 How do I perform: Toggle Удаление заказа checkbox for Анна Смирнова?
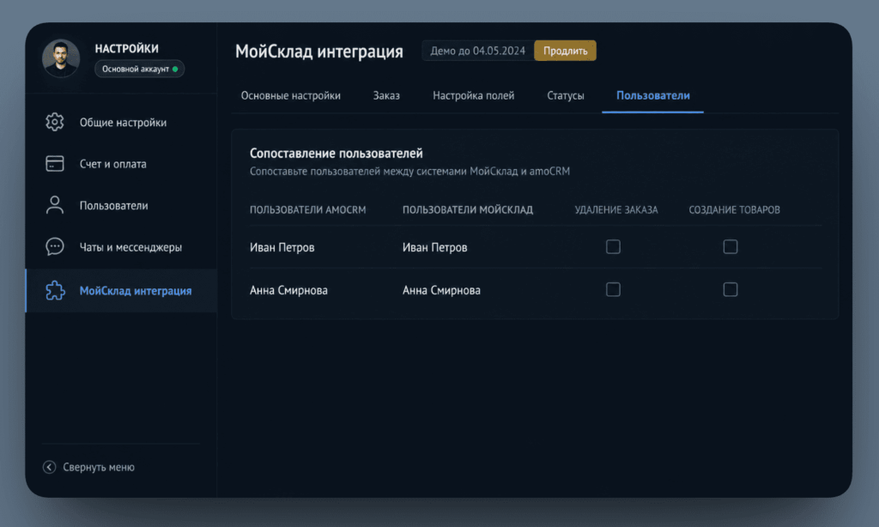[613, 289]
